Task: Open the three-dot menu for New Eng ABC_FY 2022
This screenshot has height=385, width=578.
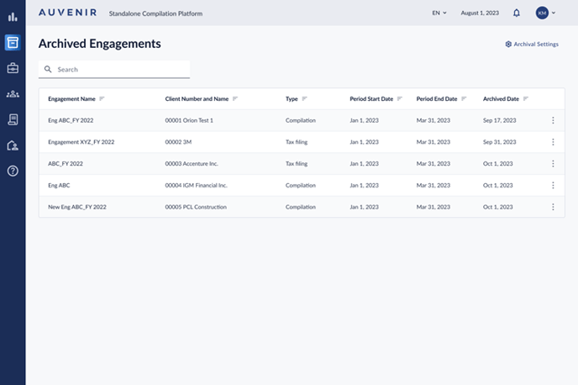Action: tap(553, 207)
